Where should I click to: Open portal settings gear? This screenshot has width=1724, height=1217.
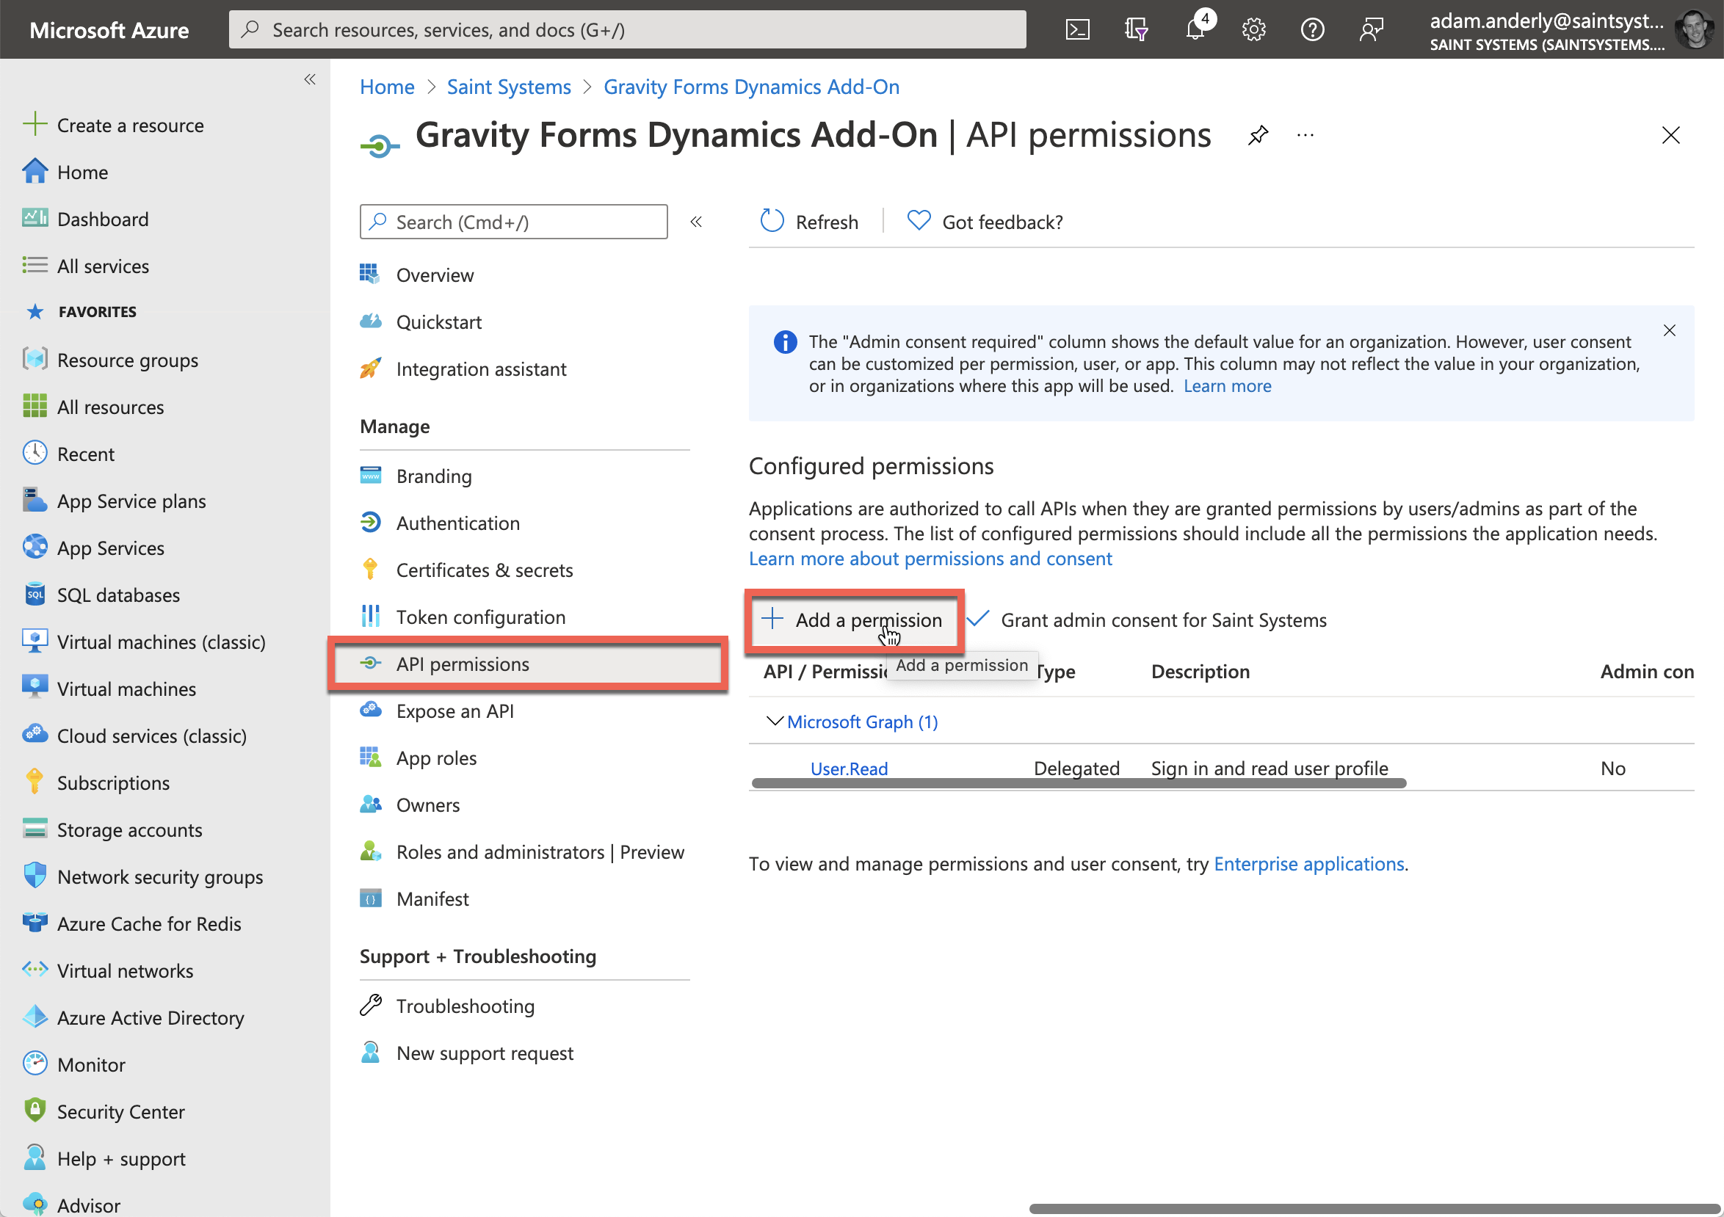1254,30
